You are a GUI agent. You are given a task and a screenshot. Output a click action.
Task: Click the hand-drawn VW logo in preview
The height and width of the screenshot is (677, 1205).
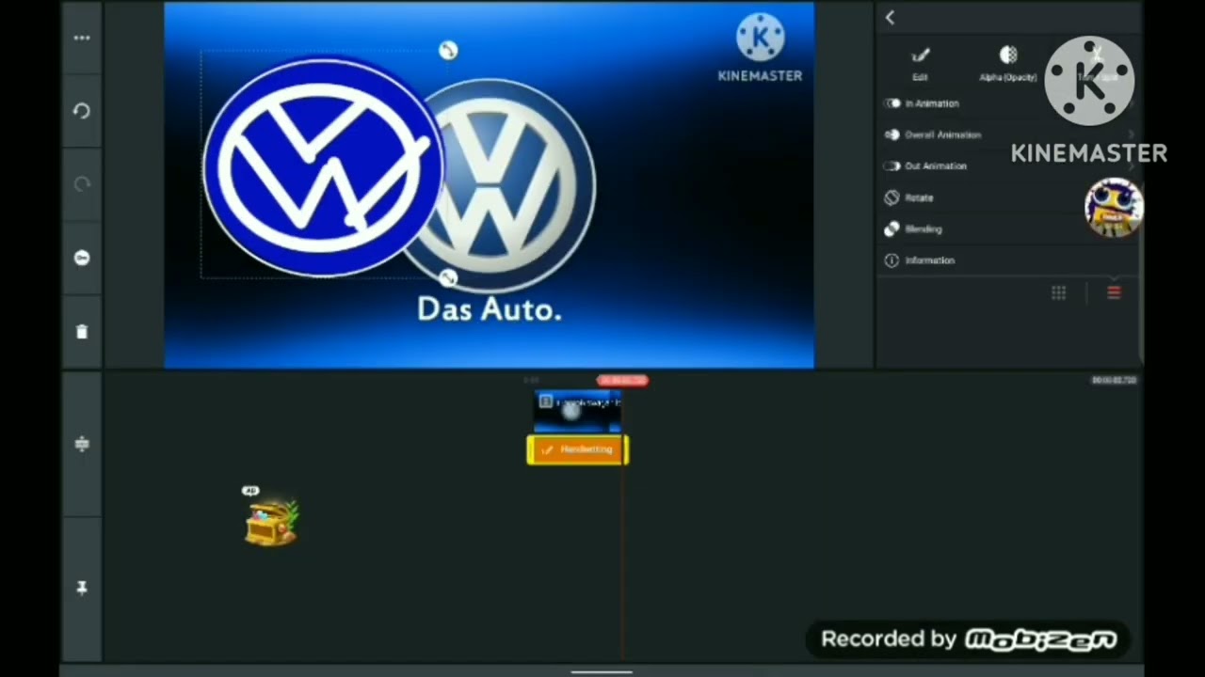(x=323, y=167)
